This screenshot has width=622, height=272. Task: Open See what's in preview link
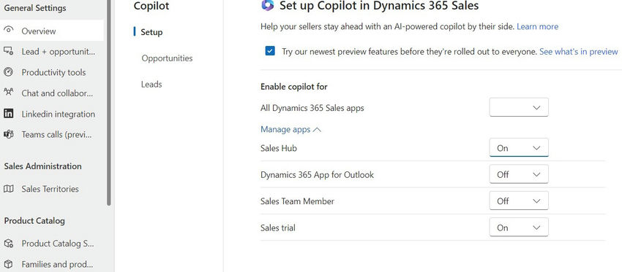point(579,51)
